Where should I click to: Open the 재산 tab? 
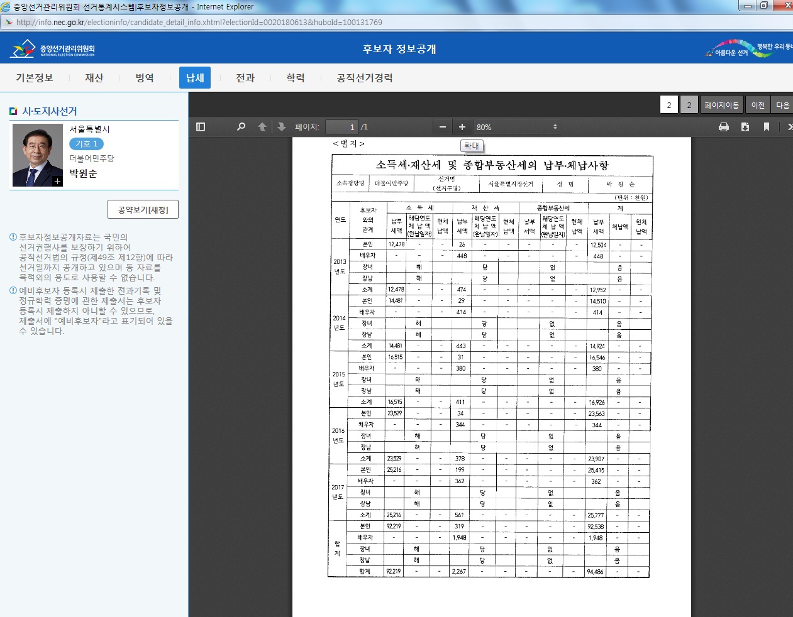pos(94,78)
